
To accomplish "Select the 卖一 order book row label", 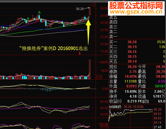I will click(113, 37).
